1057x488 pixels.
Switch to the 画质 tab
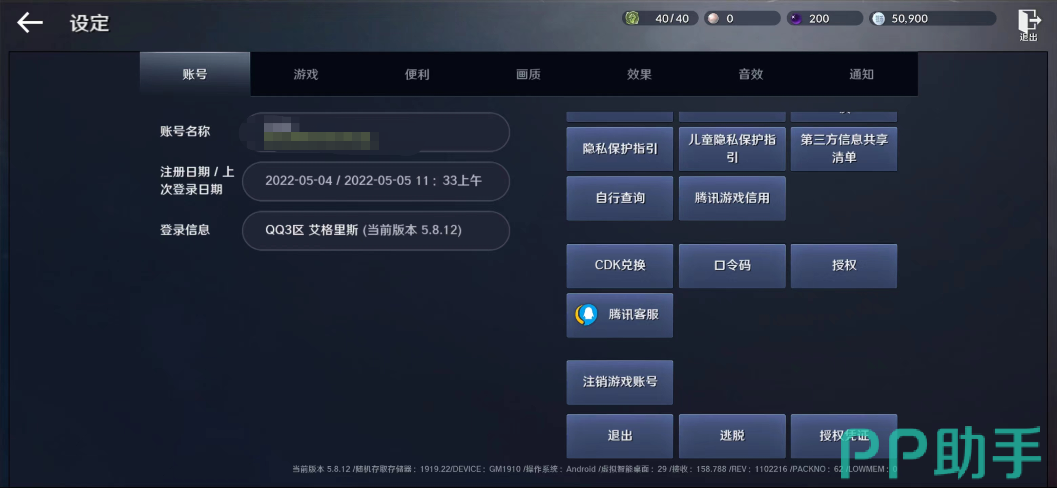[x=528, y=74]
